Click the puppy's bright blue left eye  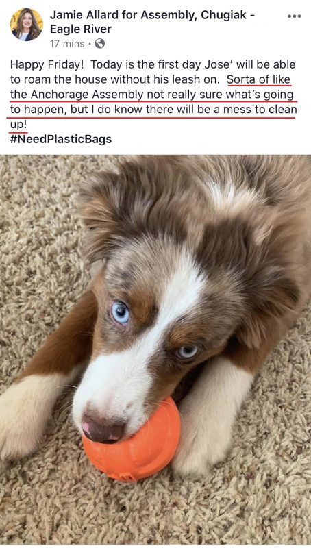120,312
